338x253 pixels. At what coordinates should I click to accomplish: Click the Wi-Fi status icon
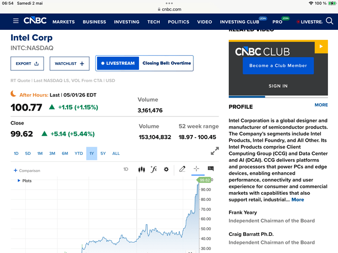[311, 3]
